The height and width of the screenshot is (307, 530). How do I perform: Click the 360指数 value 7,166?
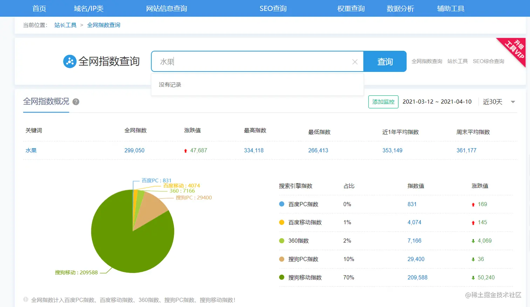click(x=414, y=240)
